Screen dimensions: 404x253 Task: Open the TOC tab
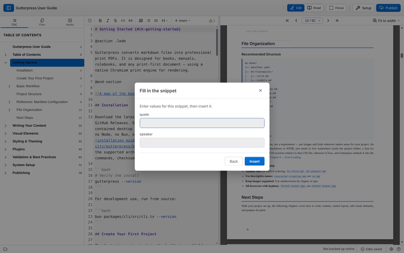(x=14, y=22)
